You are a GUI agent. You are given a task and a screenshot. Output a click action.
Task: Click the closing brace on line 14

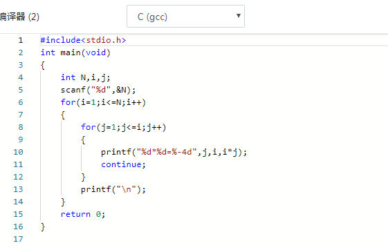click(63, 202)
